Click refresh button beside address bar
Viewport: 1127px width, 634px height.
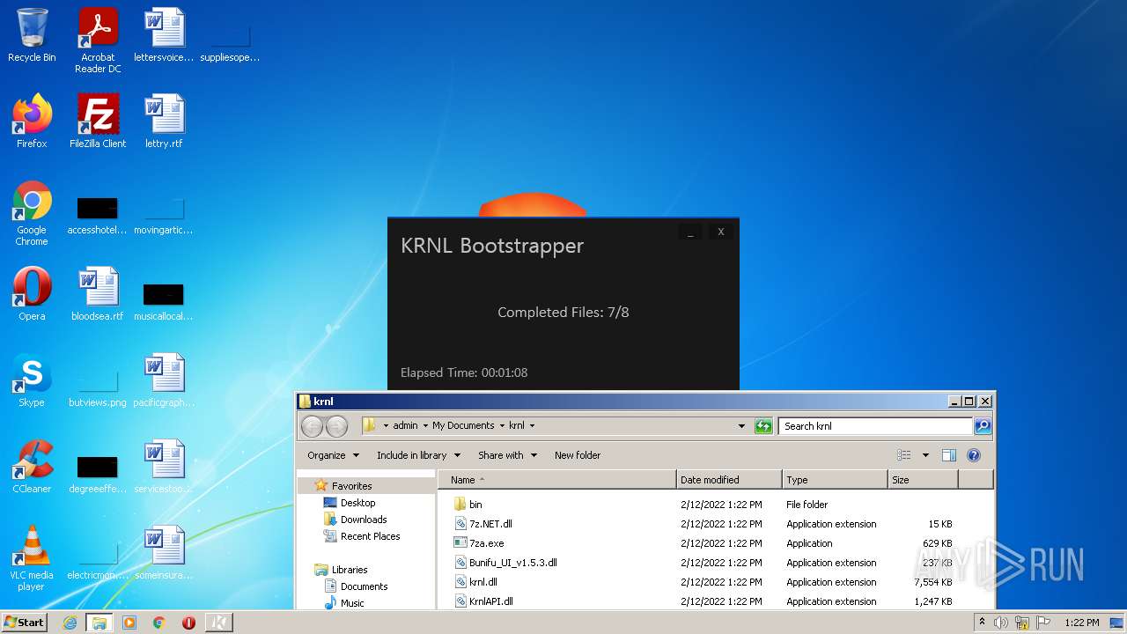coord(763,426)
